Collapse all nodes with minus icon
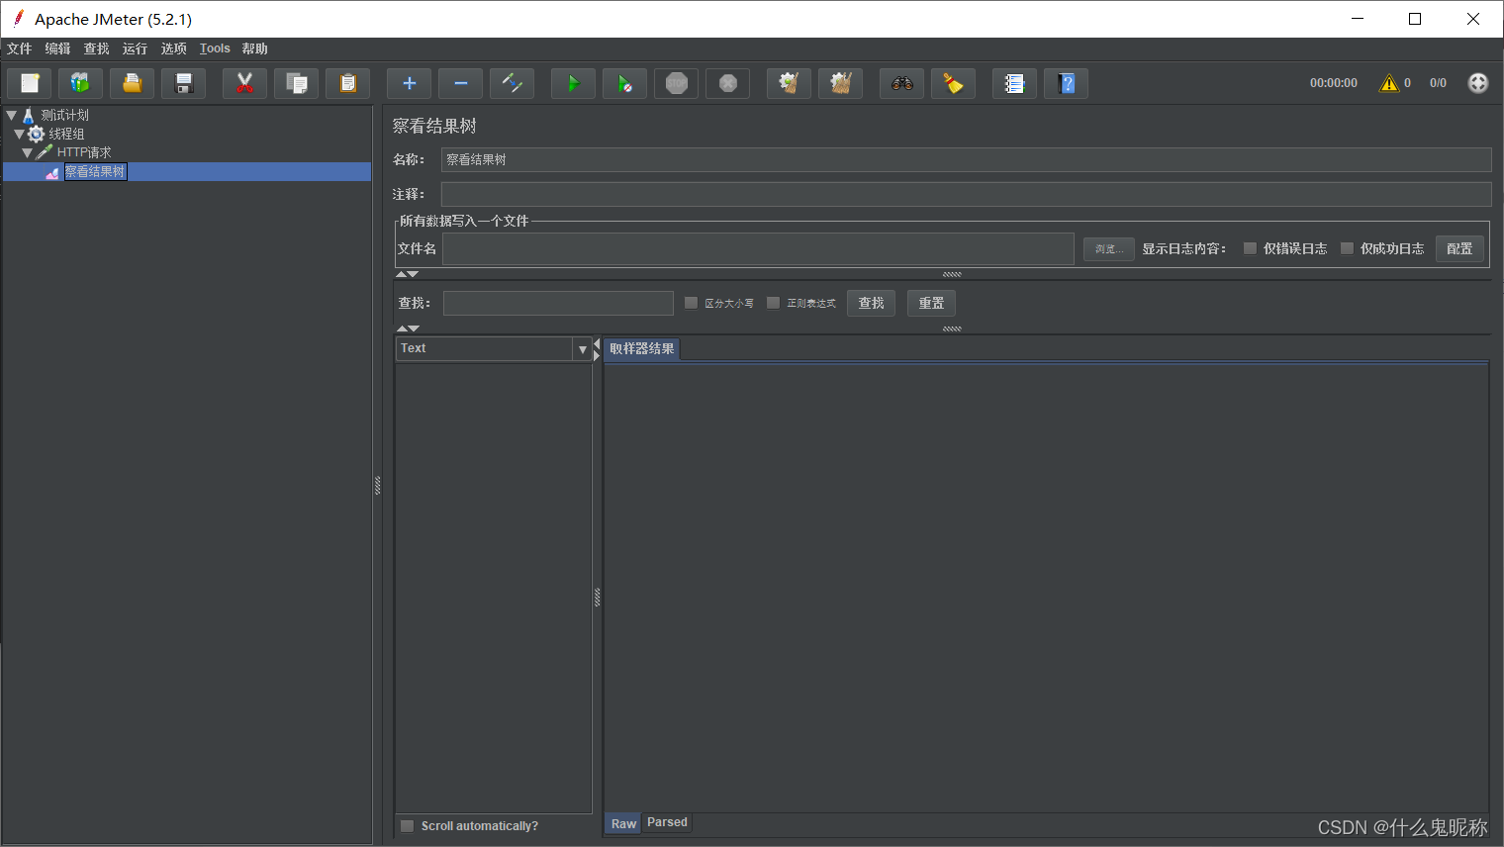1504x847 pixels. (461, 84)
